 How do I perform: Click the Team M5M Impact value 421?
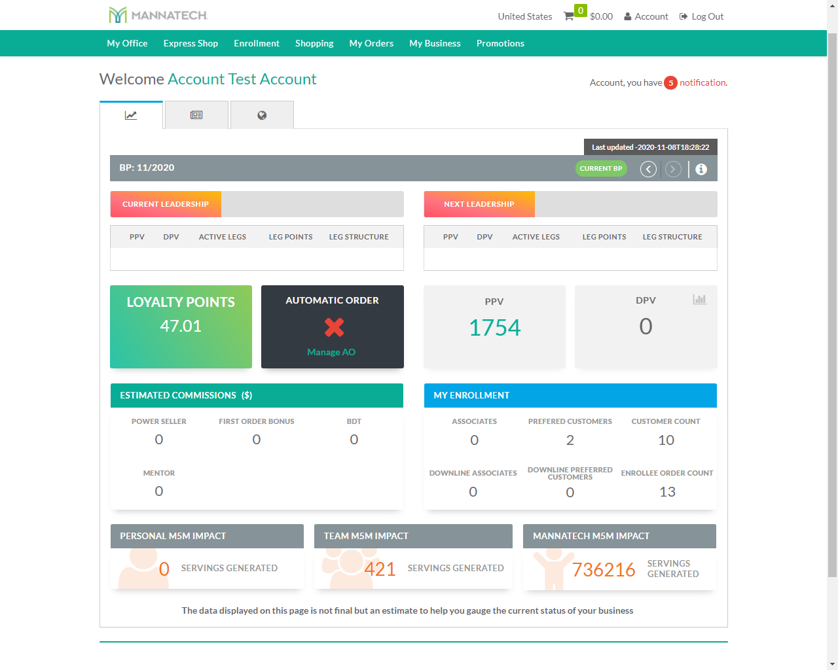point(380,569)
